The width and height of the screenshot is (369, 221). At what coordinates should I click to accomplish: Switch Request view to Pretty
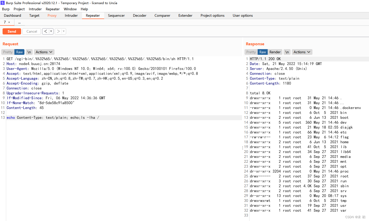(8, 52)
